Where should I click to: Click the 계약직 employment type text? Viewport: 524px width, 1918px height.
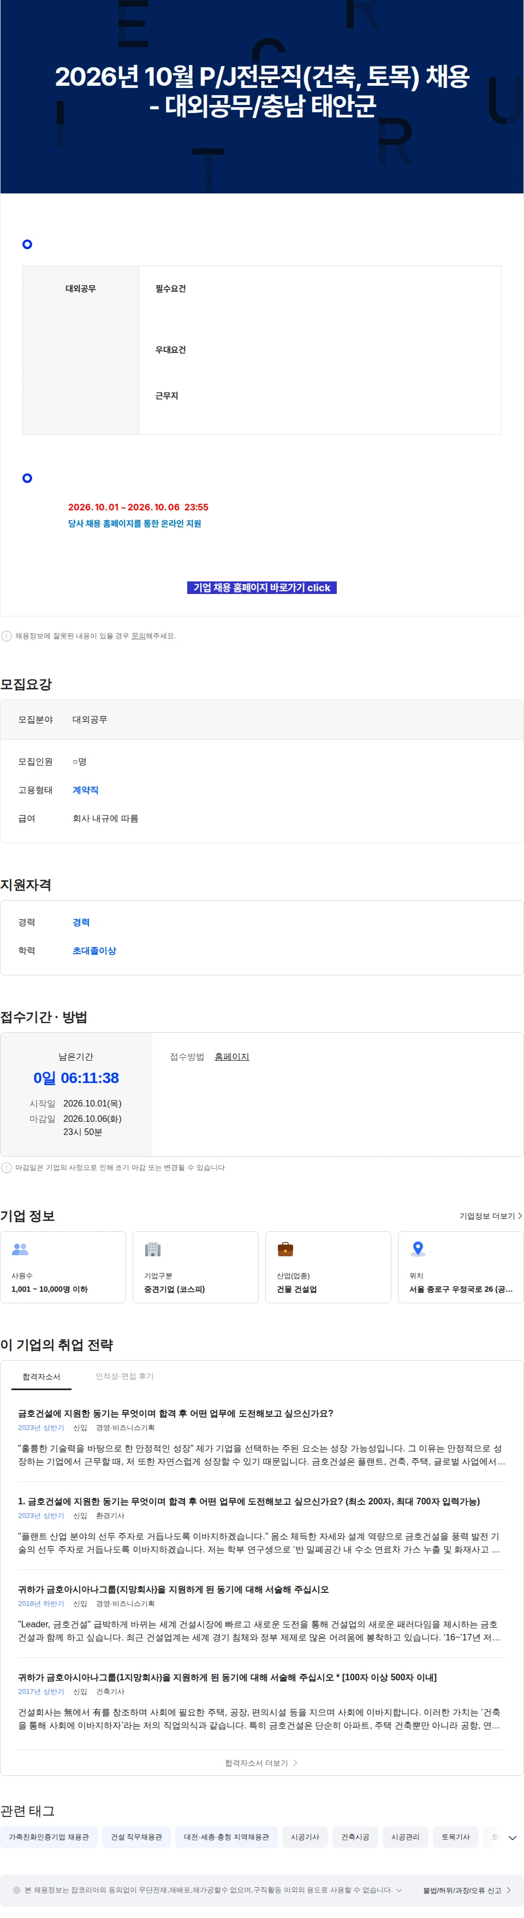(86, 790)
